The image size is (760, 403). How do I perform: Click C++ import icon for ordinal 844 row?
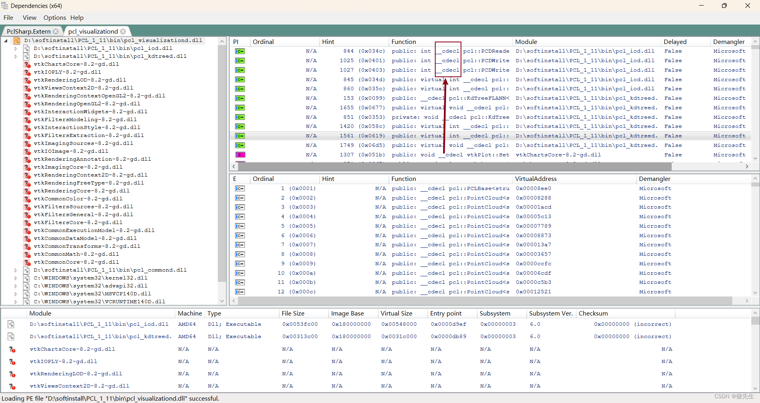(x=240, y=51)
